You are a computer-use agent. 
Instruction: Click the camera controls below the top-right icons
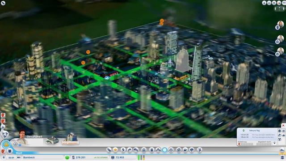279,8
